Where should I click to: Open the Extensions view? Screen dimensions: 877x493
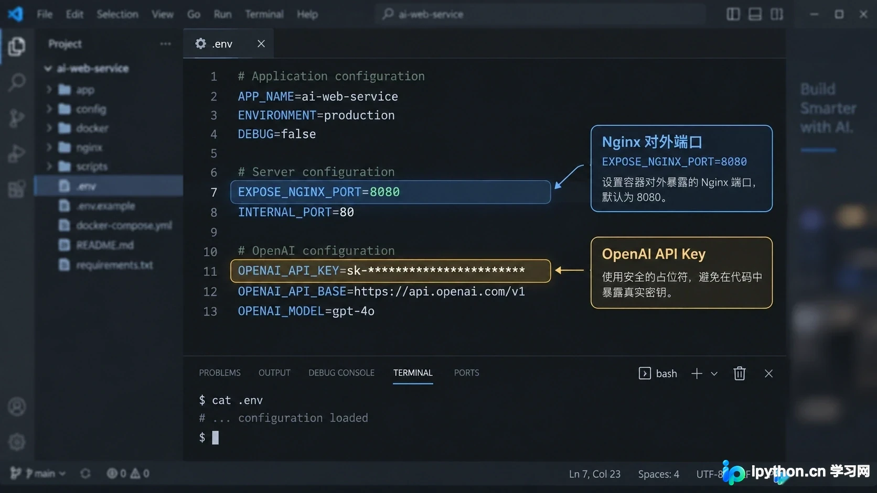point(17,189)
